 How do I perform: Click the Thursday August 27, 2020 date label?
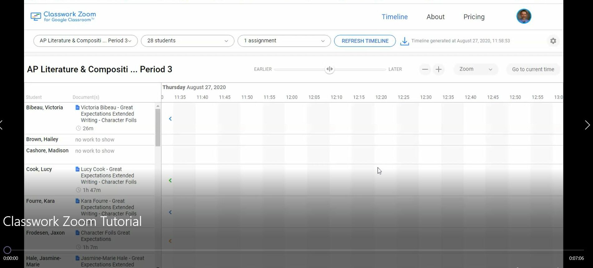click(194, 87)
